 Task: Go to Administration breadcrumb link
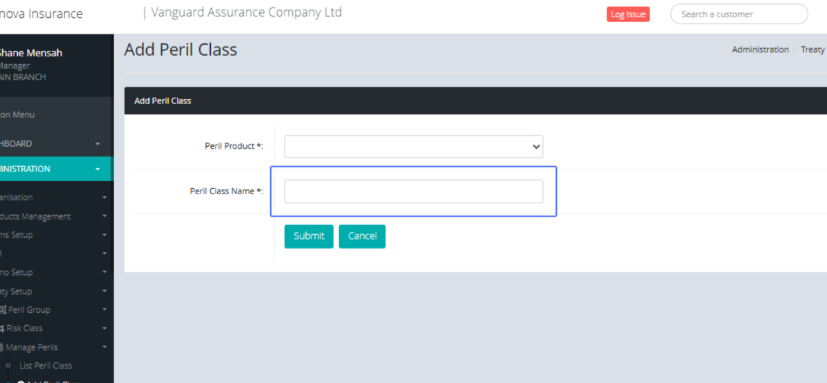point(760,50)
